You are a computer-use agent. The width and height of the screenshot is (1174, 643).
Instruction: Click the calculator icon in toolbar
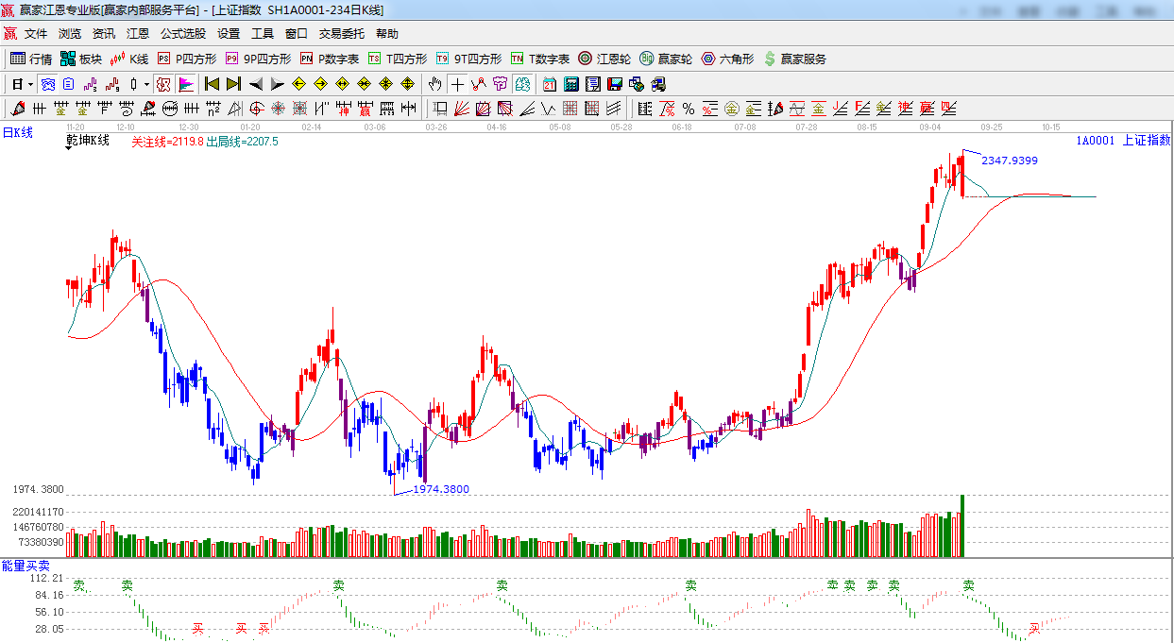coord(570,84)
